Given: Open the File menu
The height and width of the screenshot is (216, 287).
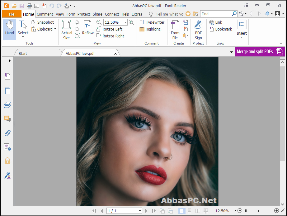Looking at the screenshot, I should point(12,14).
